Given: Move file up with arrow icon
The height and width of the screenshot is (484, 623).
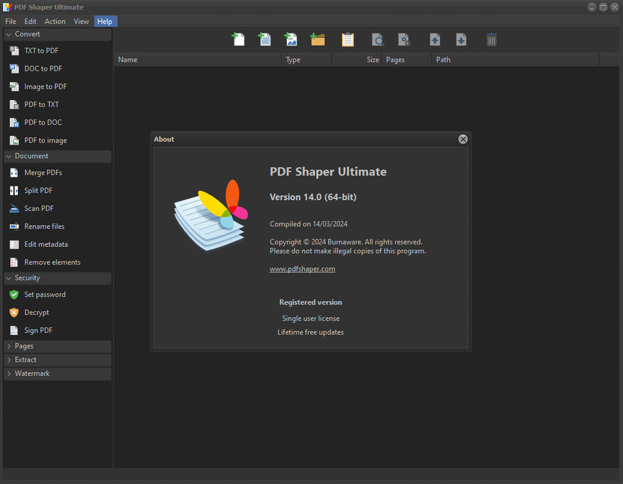Looking at the screenshot, I should (434, 39).
